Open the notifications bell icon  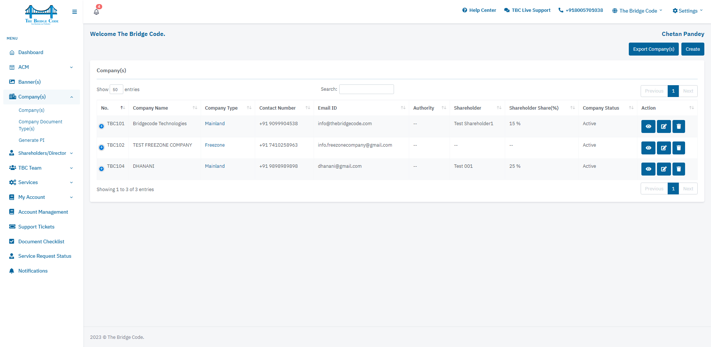pyautogui.click(x=96, y=11)
